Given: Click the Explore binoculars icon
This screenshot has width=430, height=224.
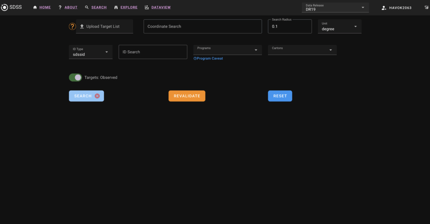Looking at the screenshot, I should tap(116, 8).
